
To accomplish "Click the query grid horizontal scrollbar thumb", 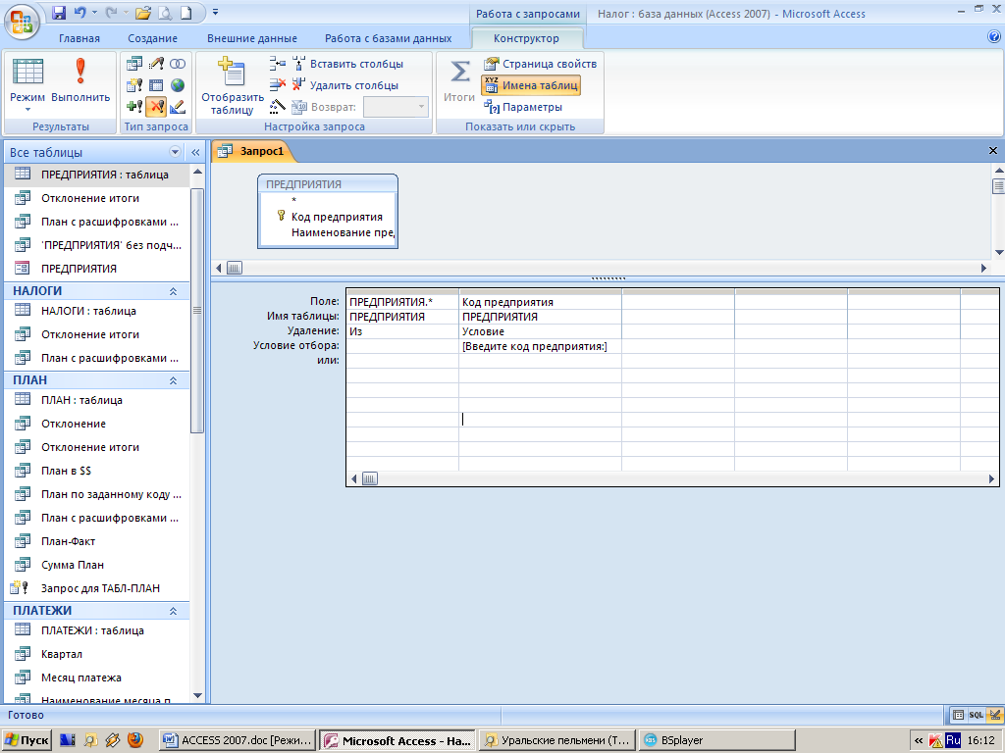I will click(370, 478).
